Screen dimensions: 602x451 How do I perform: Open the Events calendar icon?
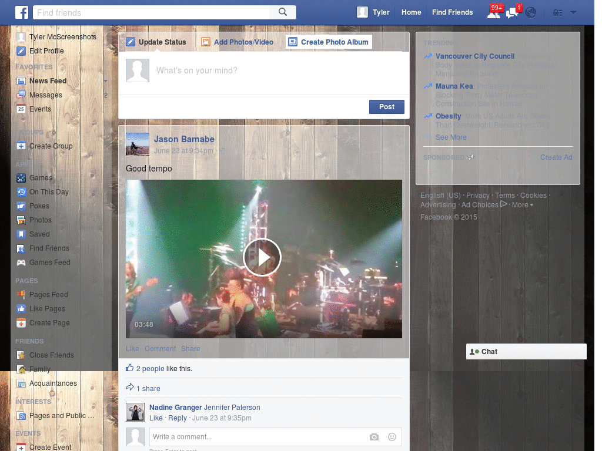pyautogui.click(x=21, y=109)
